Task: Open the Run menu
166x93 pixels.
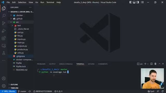Action: point(42,2)
